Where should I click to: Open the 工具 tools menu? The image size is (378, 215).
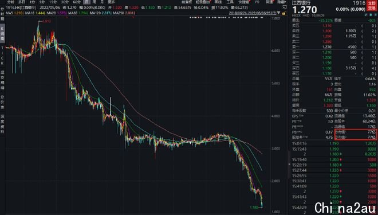pos(230,2)
